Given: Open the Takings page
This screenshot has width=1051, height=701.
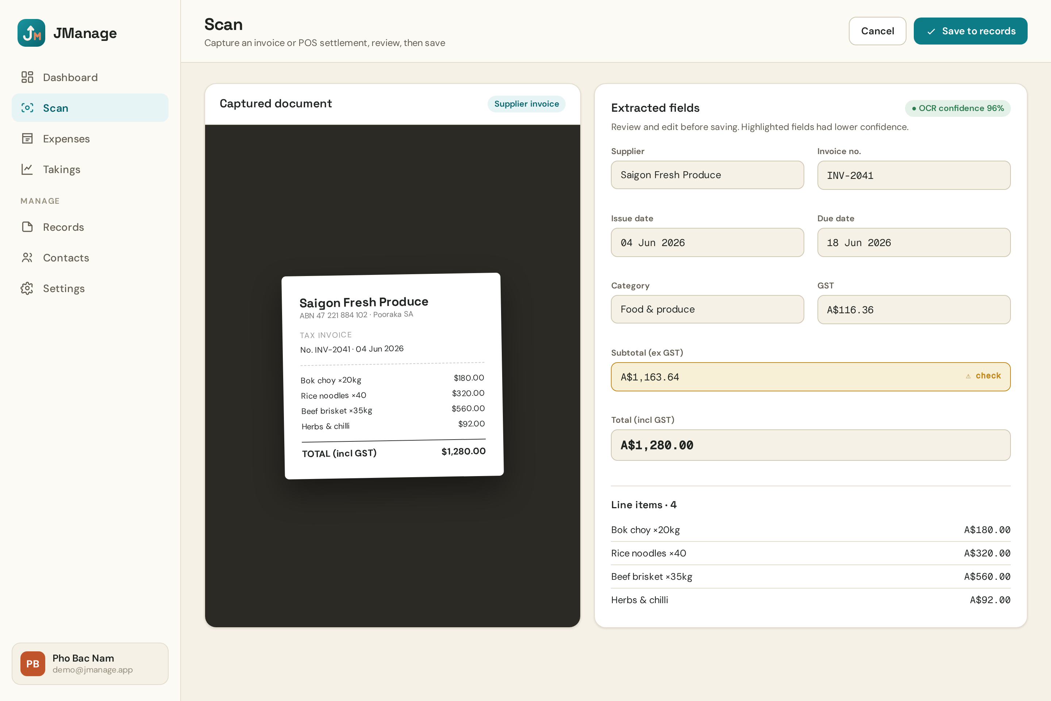Looking at the screenshot, I should coord(90,169).
